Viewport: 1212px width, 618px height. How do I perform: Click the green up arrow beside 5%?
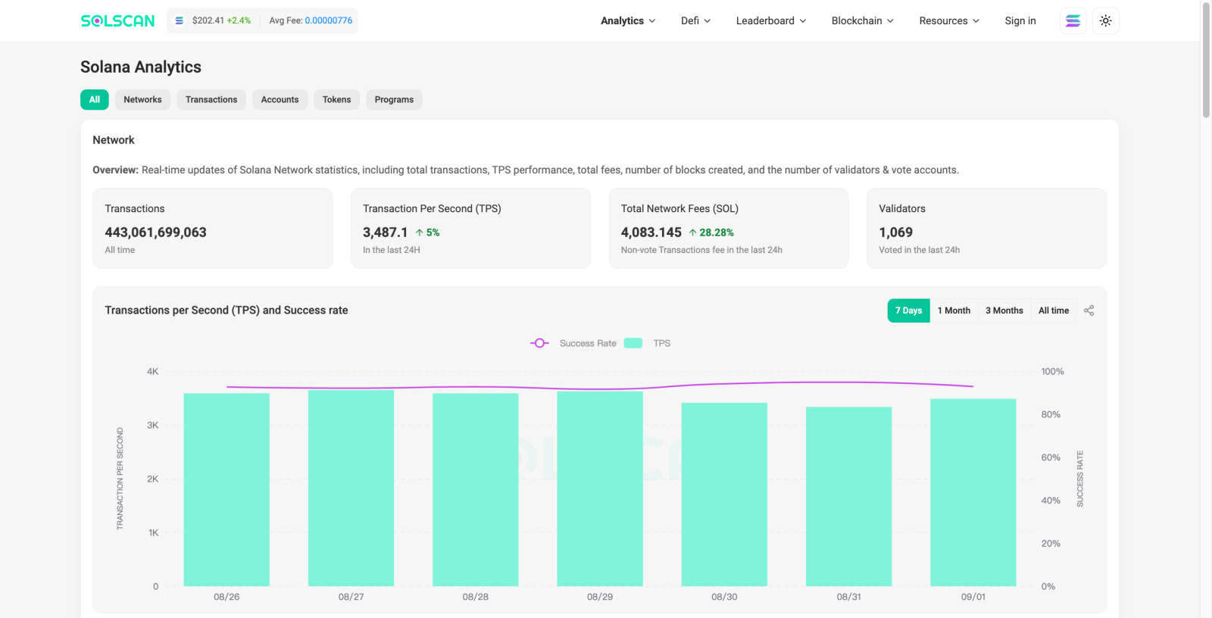(x=419, y=233)
